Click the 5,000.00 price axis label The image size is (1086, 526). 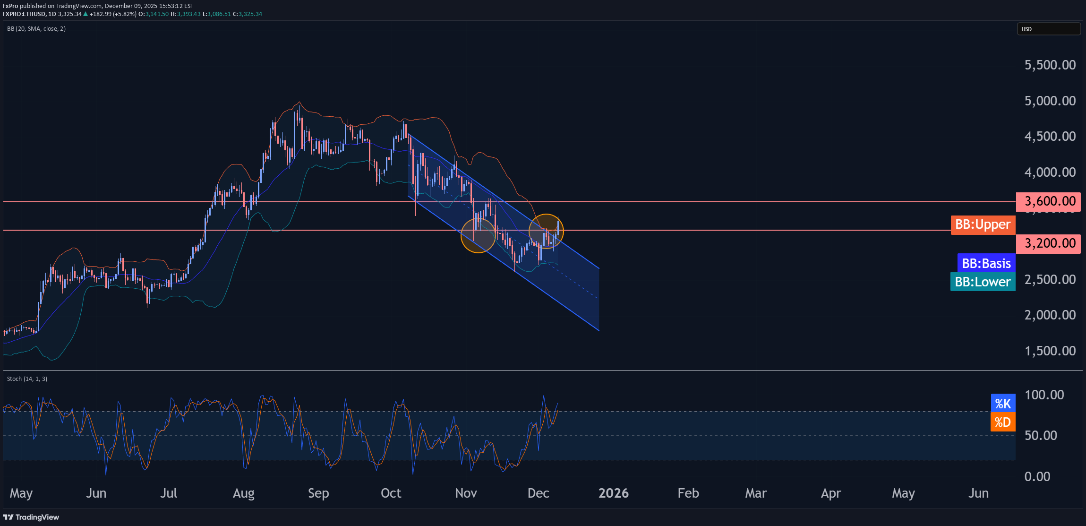click(1050, 101)
